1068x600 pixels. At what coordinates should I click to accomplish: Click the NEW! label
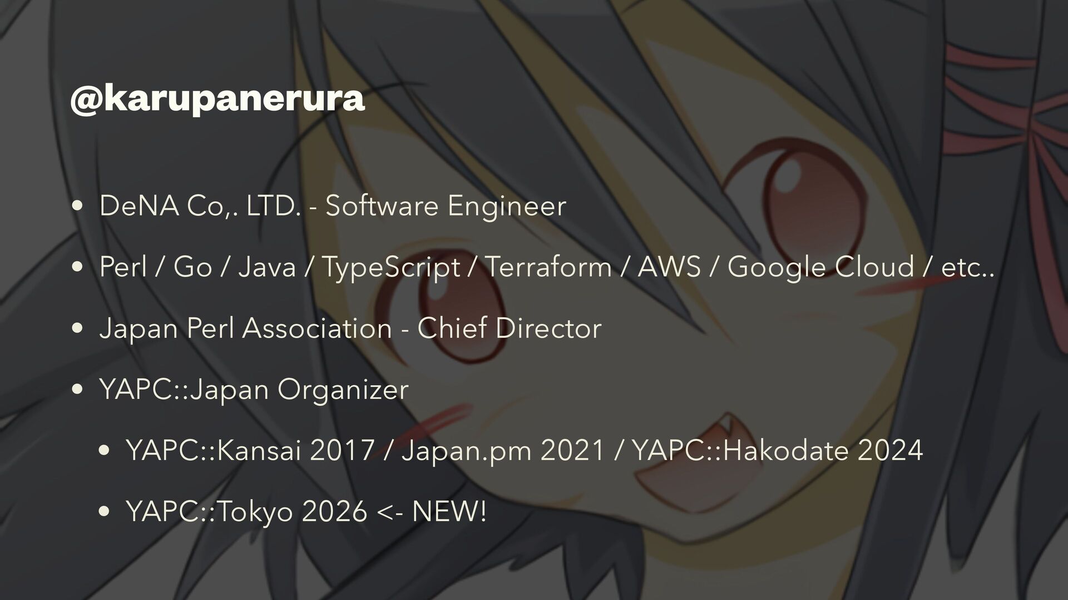pos(449,511)
